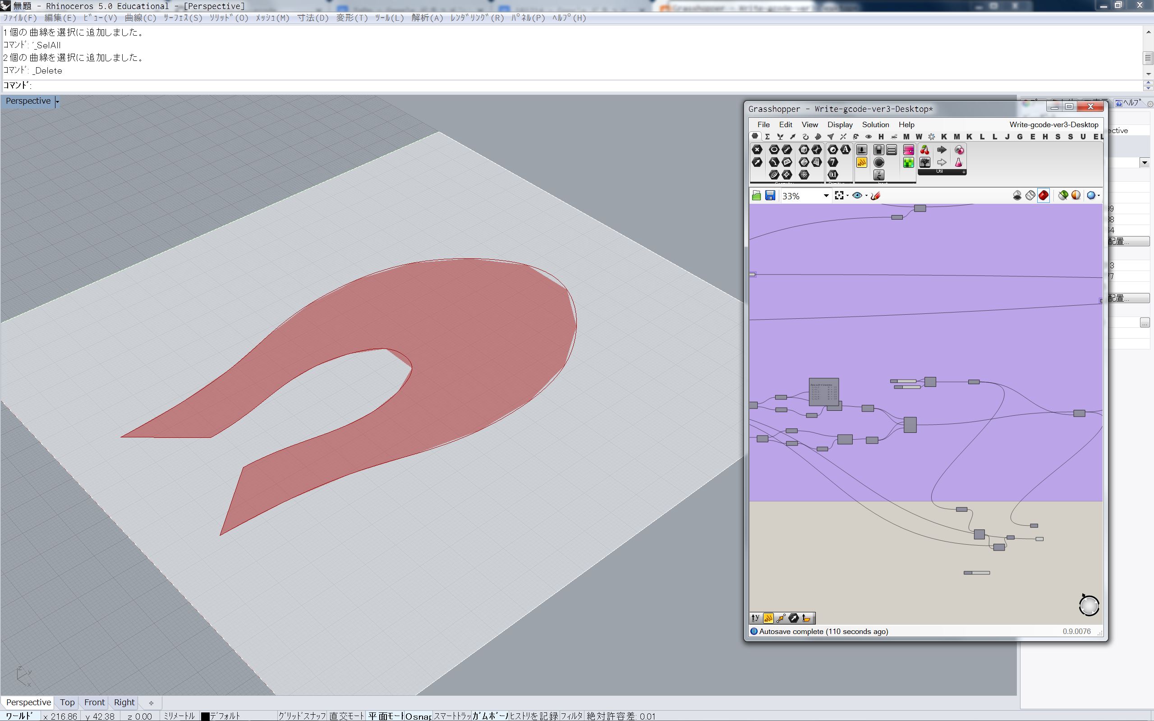Select the shaded red preview mode icon

point(1044,196)
